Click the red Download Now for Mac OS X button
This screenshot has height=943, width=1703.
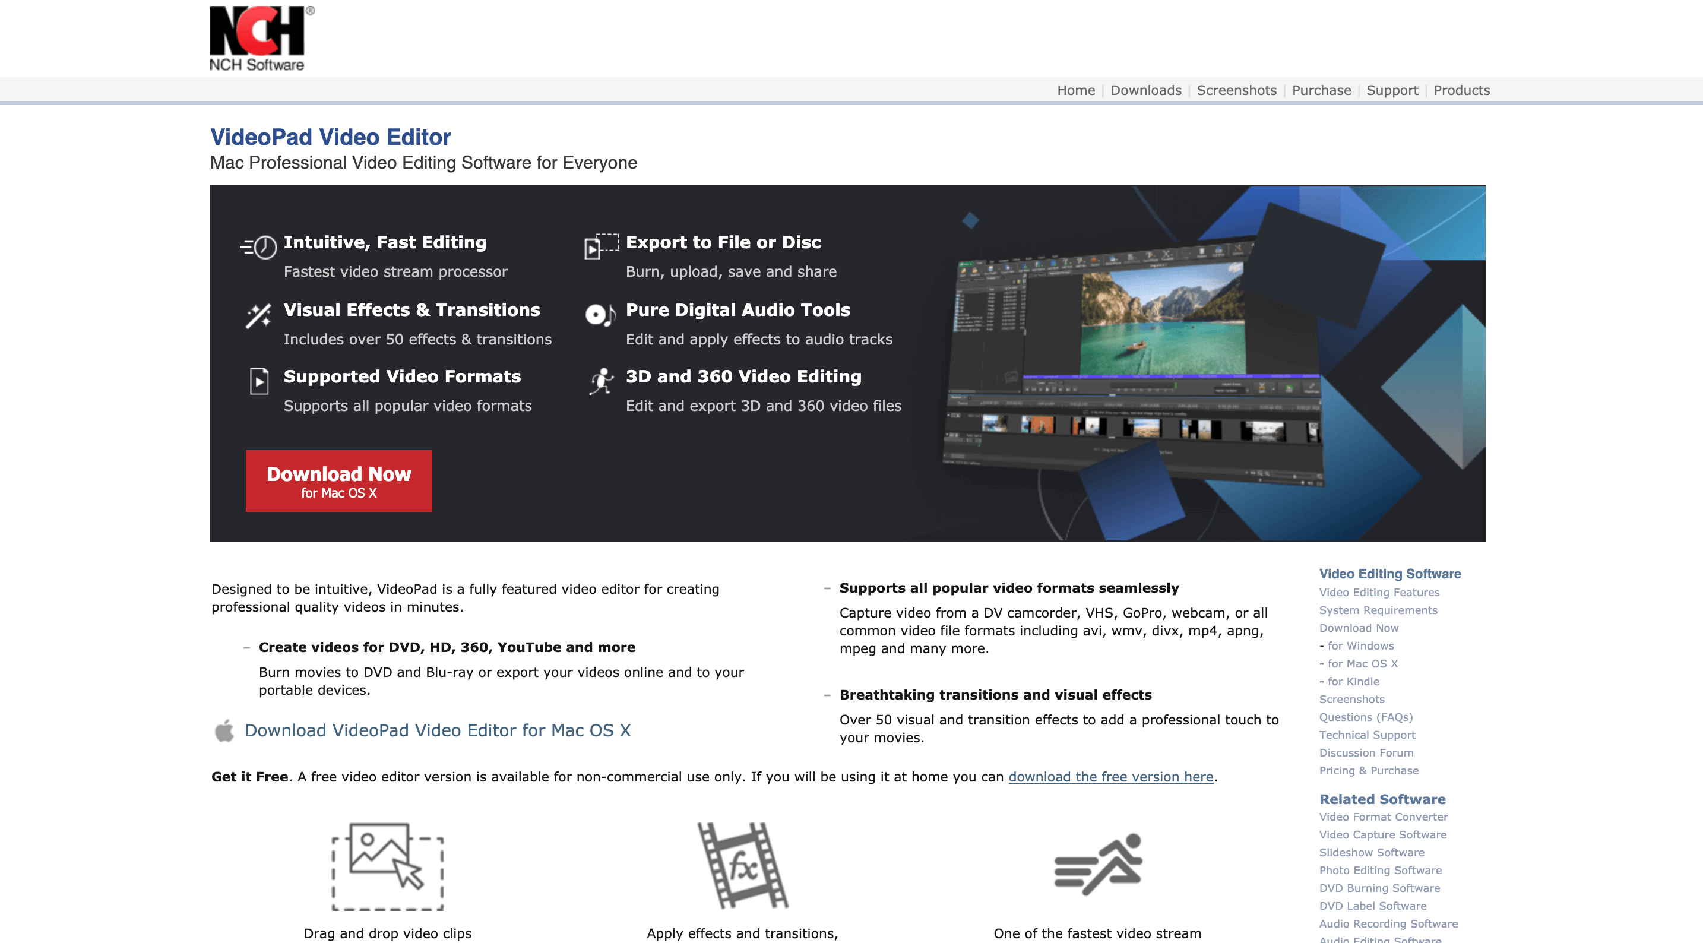click(338, 481)
